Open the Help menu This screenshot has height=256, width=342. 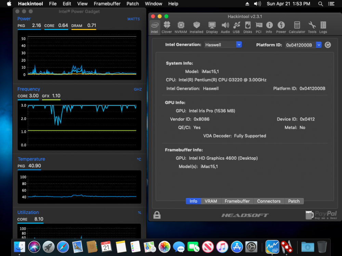pyautogui.click(x=173, y=4)
